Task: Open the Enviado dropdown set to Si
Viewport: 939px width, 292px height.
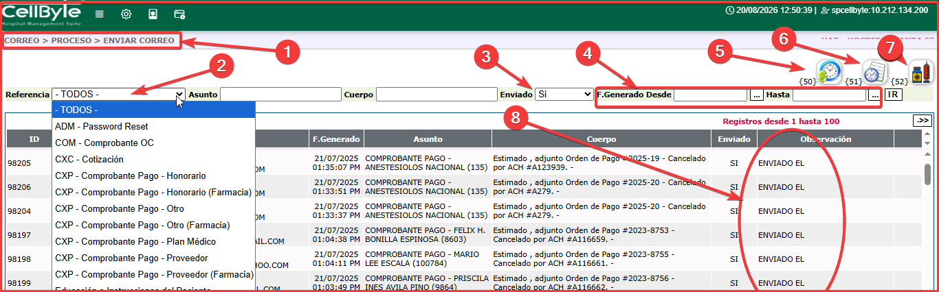Action: click(564, 94)
